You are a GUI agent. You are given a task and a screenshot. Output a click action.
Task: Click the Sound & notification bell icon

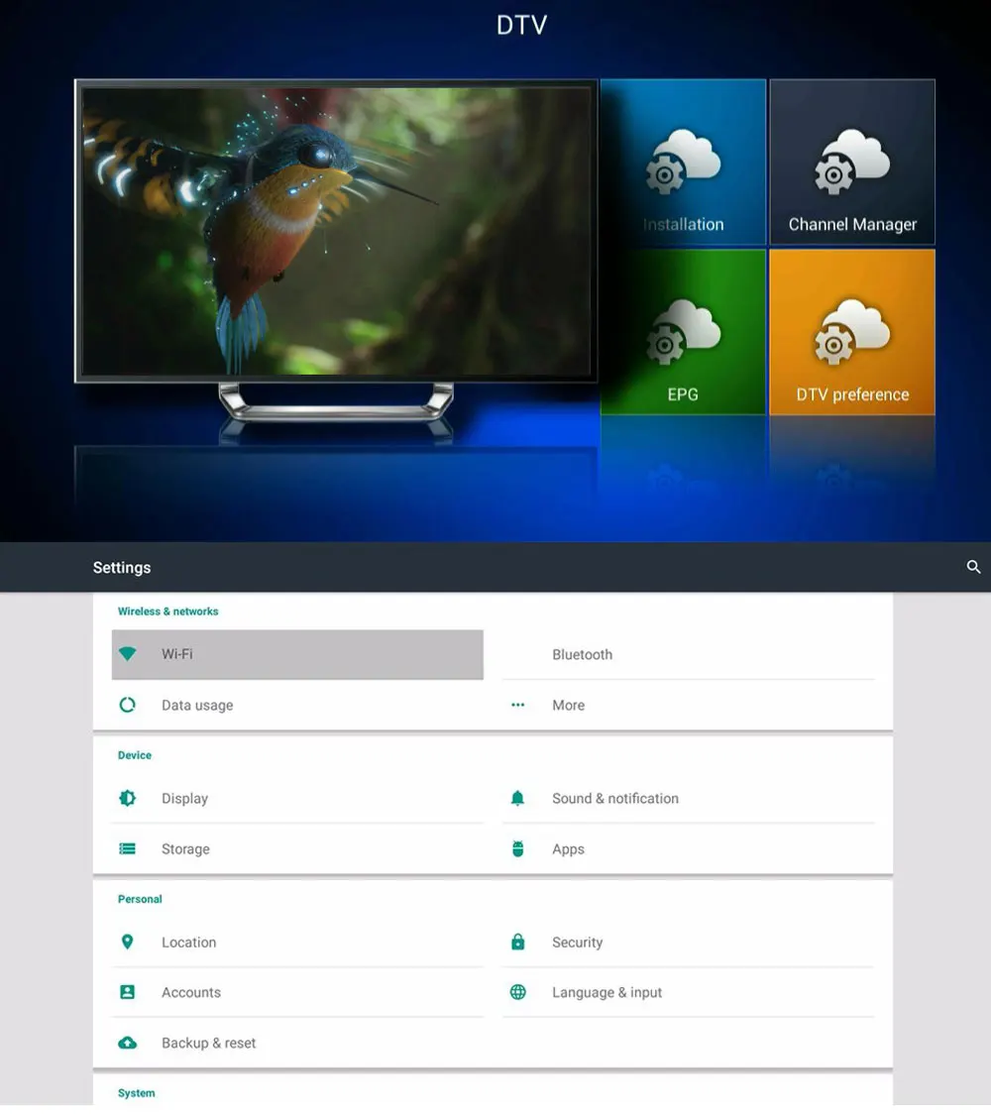(x=518, y=798)
